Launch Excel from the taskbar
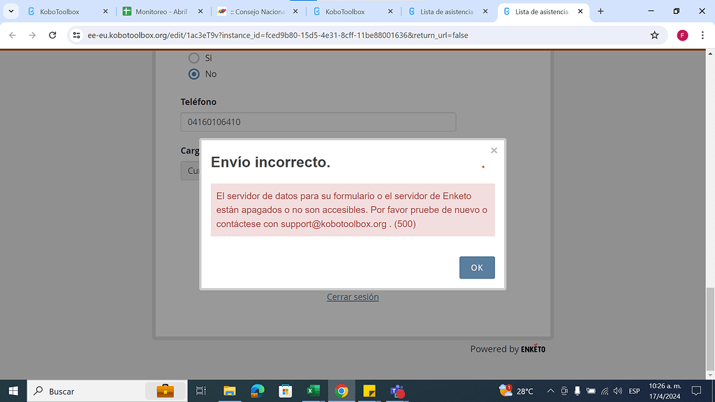Viewport: 715px width, 402px height. pos(313,391)
